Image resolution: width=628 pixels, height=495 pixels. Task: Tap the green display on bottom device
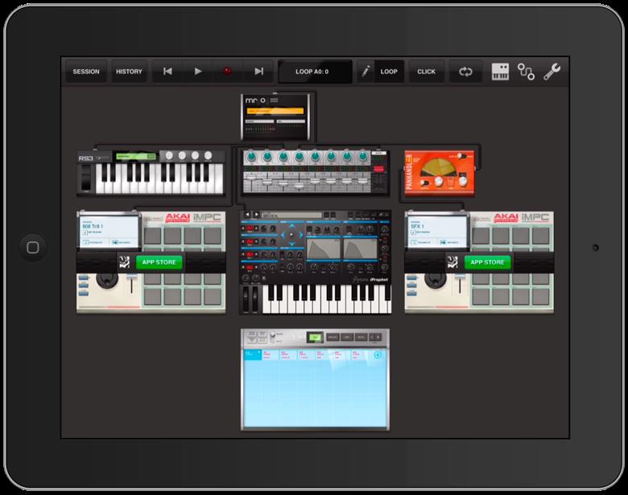pyautogui.click(x=315, y=337)
